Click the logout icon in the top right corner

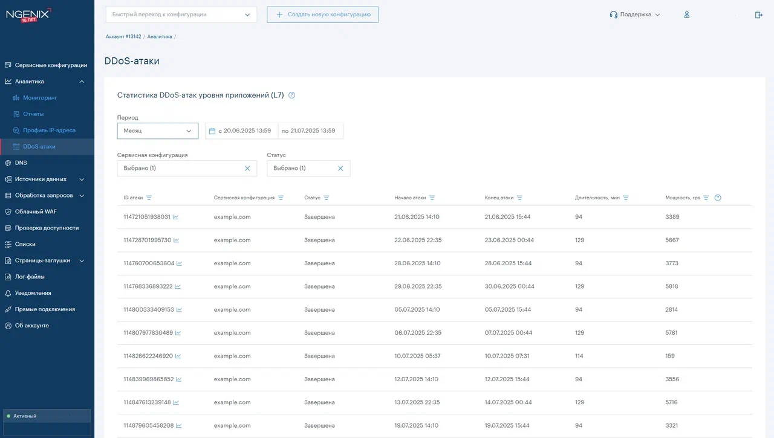(758, 14)
